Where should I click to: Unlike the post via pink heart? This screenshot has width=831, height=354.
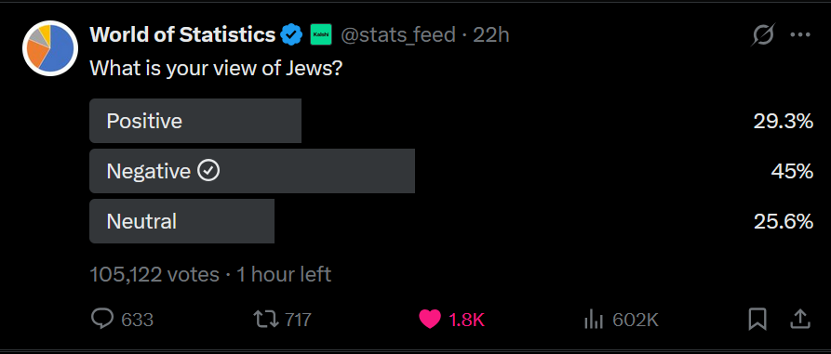pos(430,319)
